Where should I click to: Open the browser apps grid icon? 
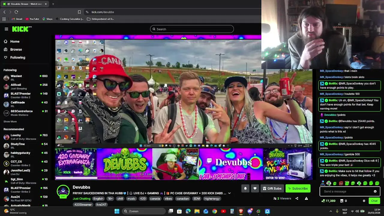tap(4, 19)
